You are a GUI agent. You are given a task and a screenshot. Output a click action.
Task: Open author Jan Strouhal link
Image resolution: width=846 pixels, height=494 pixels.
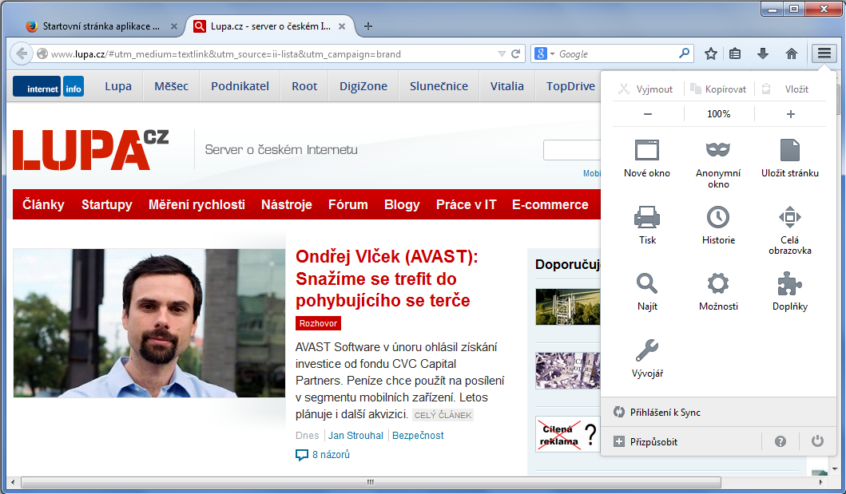pos(355,435)
